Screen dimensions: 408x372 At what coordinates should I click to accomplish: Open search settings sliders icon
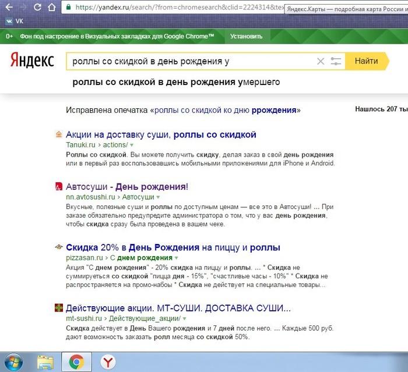336,61
